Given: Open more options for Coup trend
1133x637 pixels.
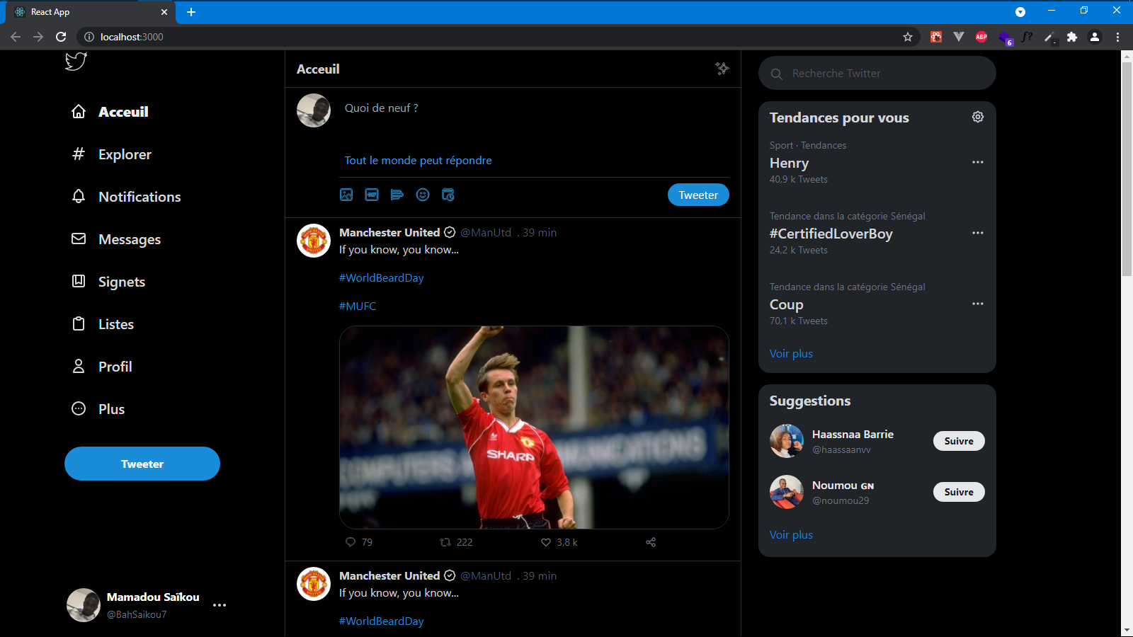Looking at the screenshot, I should click(x=978, y=304).
